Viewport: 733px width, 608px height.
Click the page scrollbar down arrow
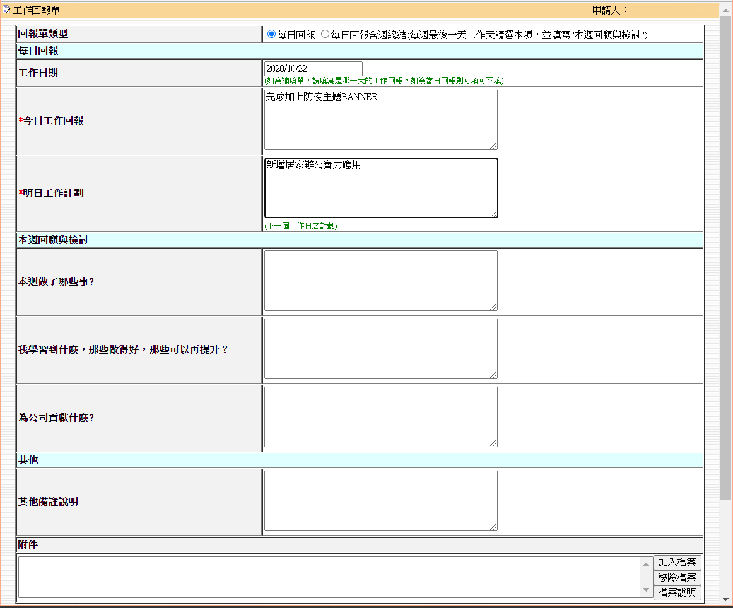(x=725, y=599)
